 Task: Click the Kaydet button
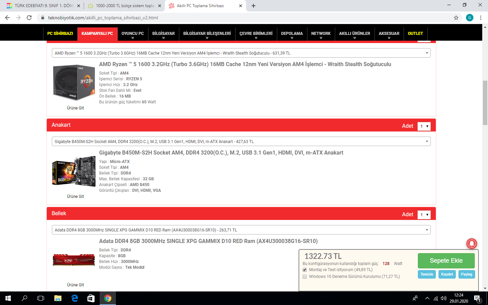[x=447, y=274]
